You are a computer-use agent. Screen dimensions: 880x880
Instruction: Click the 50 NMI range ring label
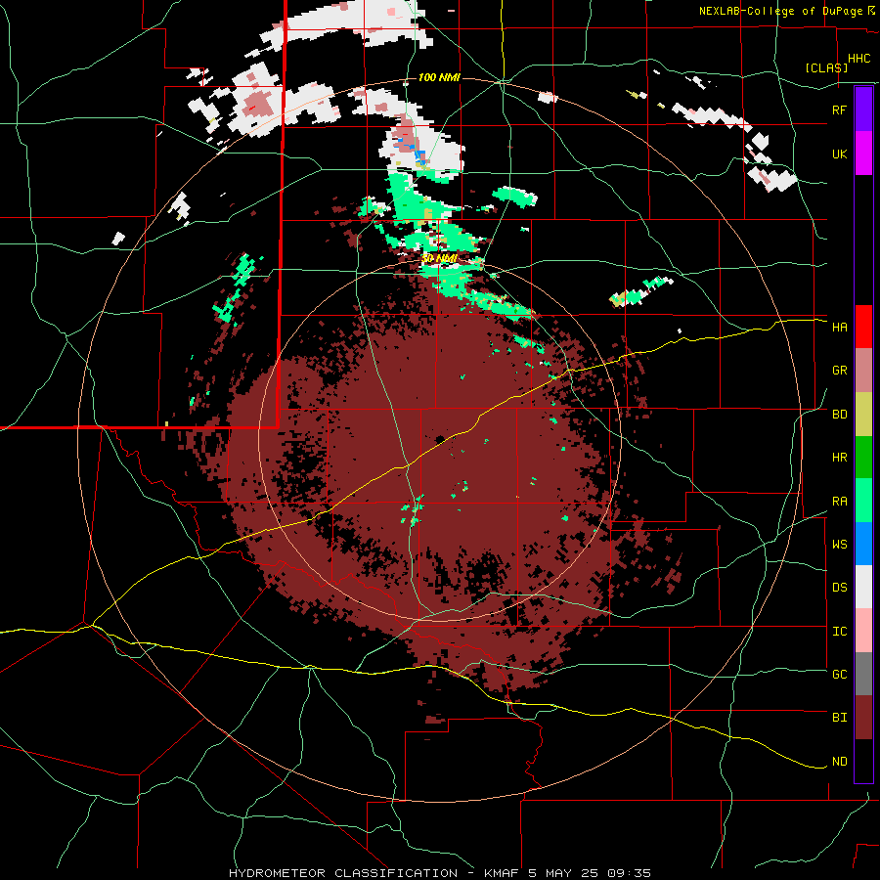439,259
